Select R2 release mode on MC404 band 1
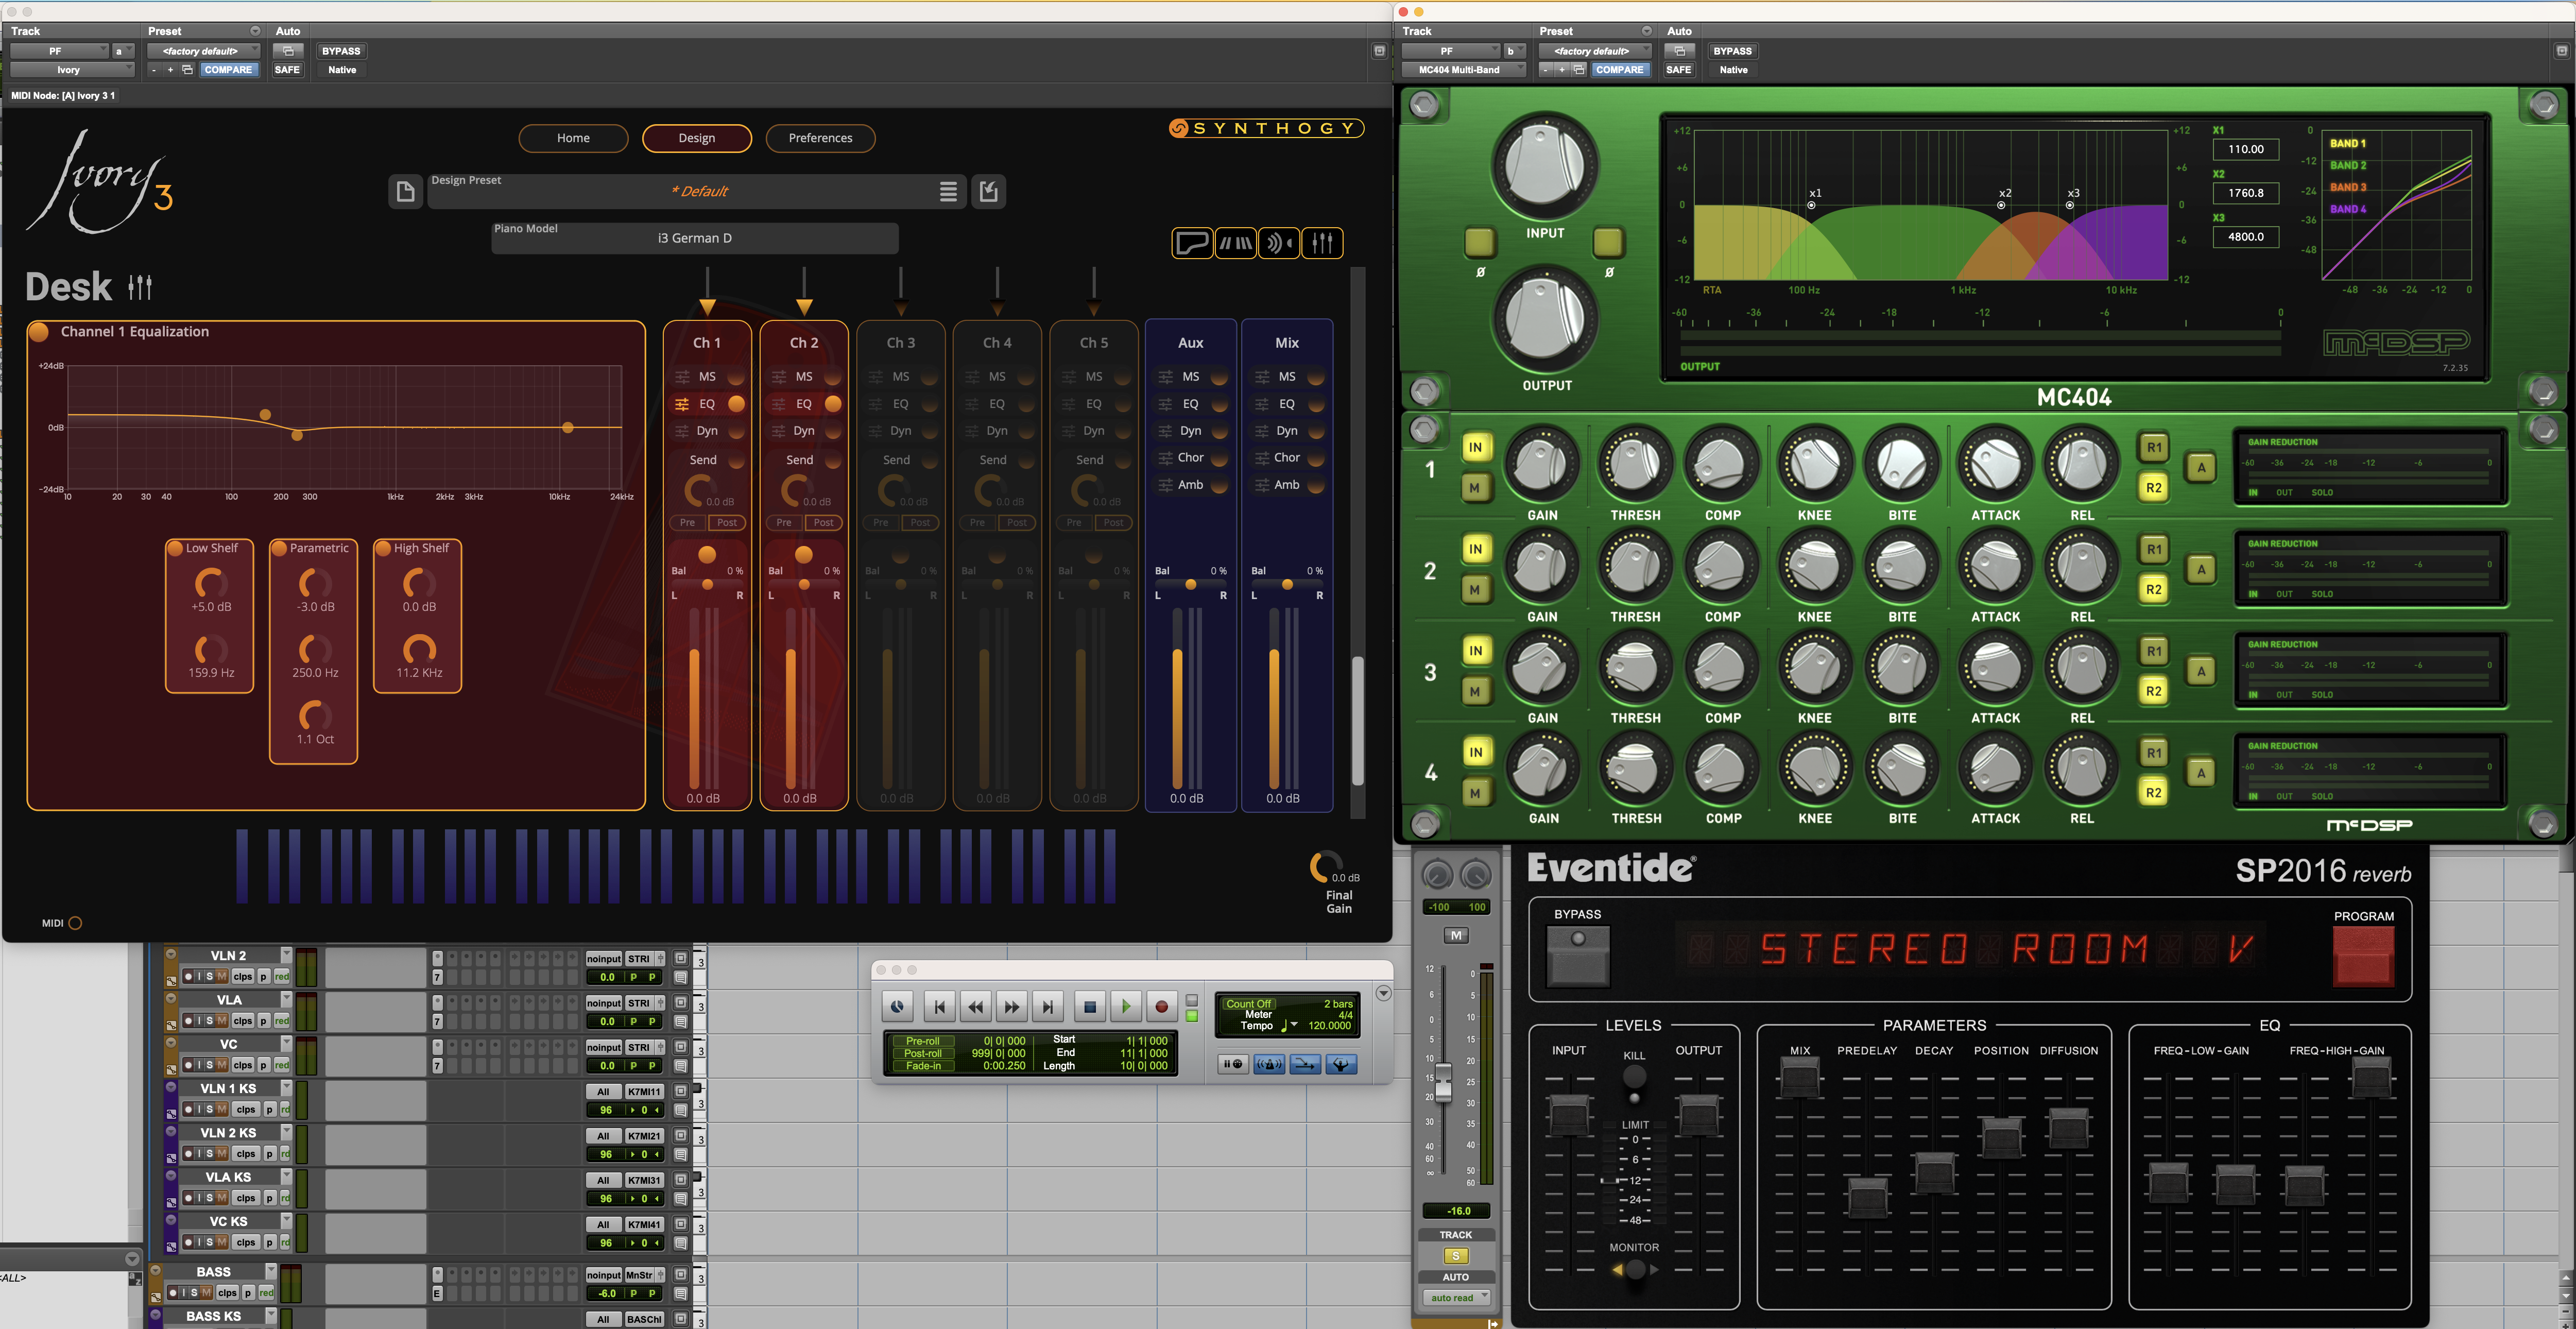The height and width of the screenshot is (1329, 2576). click(x=2153, y=488)
